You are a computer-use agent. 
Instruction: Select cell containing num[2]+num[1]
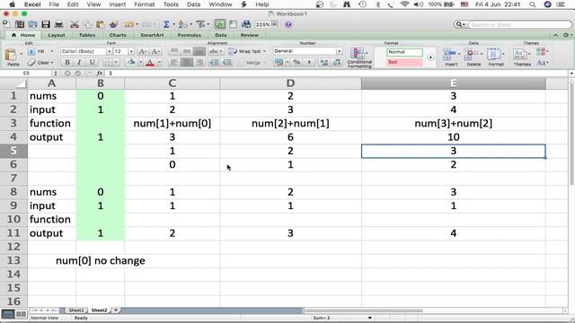pyautogui.click(x=290, y=124)
